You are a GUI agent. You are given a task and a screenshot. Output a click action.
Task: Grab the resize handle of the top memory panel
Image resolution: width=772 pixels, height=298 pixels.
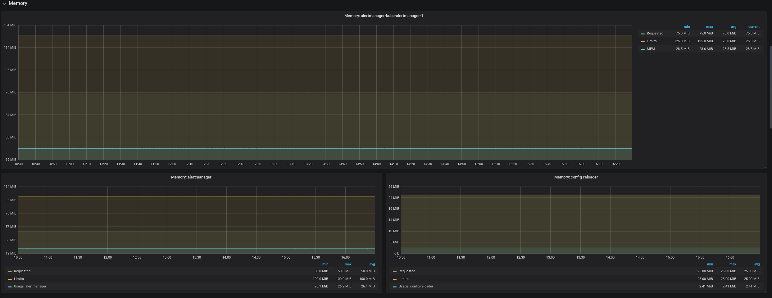click(765, 167)
